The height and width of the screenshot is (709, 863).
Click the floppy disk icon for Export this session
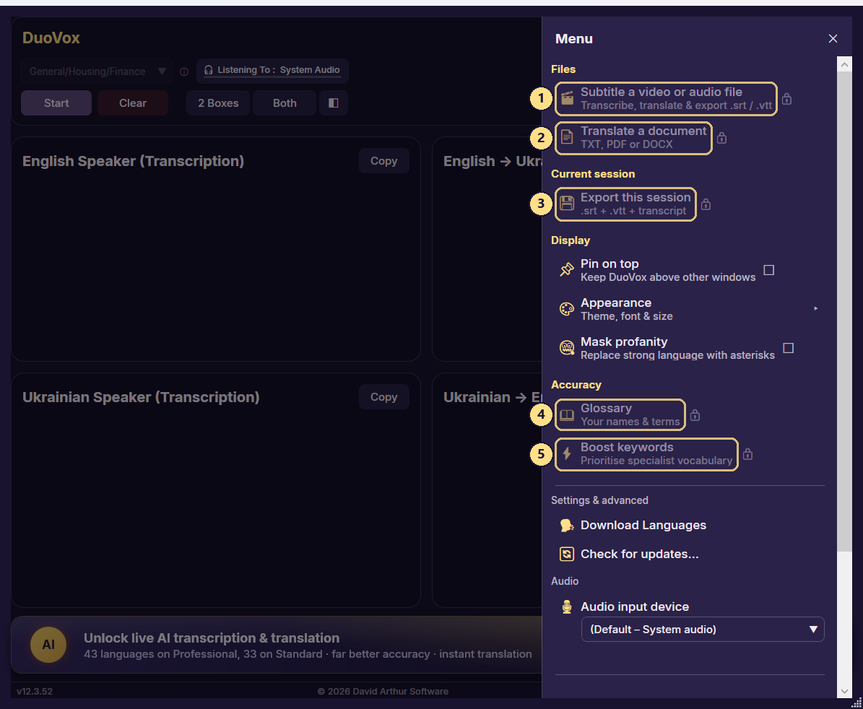click(567, 204)
